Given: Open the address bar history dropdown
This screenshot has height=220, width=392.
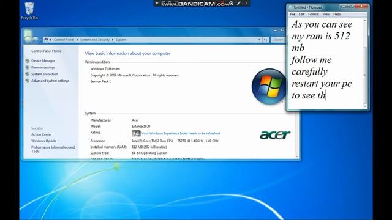Looking at the screenshot, I should pos(259,40).
